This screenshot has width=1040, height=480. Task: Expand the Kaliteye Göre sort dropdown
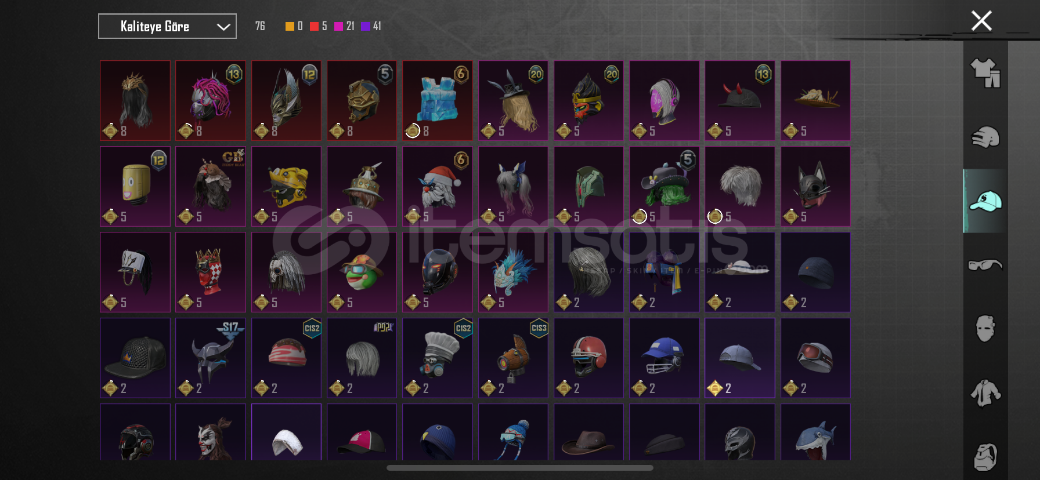pyautogui.click(x=167, y=26)
